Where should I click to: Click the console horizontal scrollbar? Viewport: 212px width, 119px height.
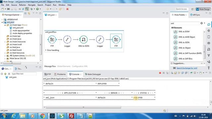point(83,107)
